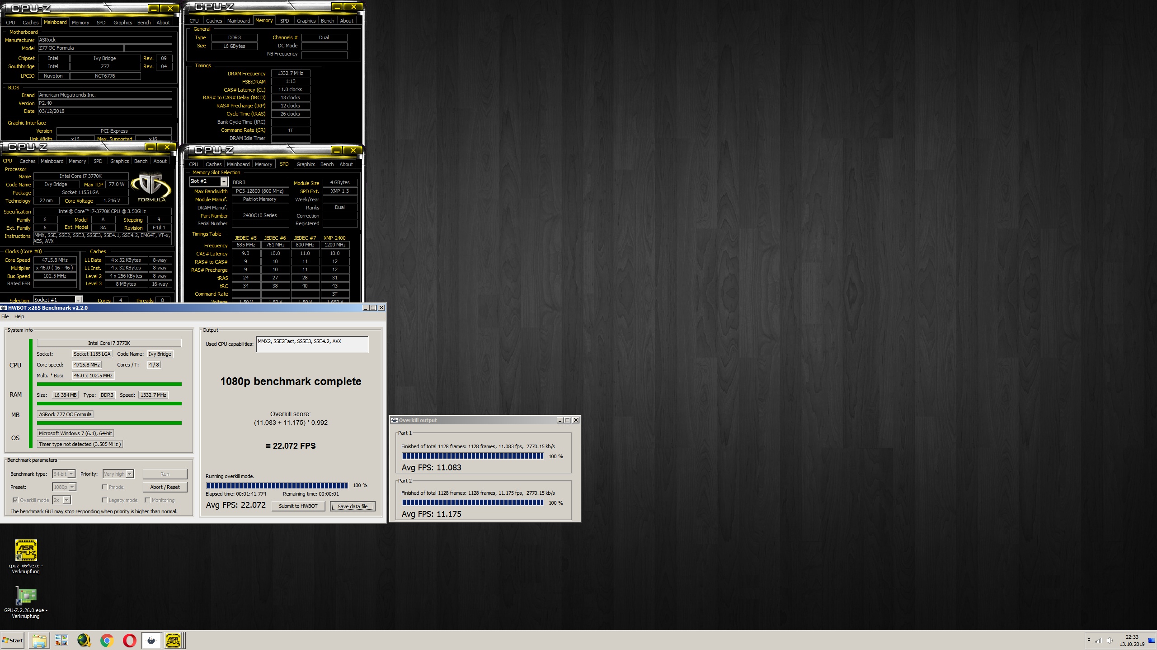Minimize the Mainboard CPU-Z window
Image resolution: width=1157 pixels, height=650 pixels.
154,9
